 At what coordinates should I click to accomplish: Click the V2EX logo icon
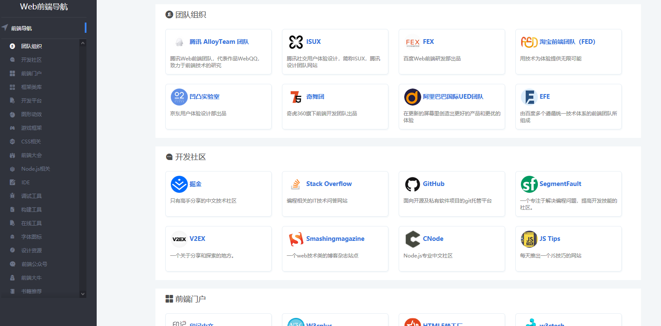tap(179, 239)
